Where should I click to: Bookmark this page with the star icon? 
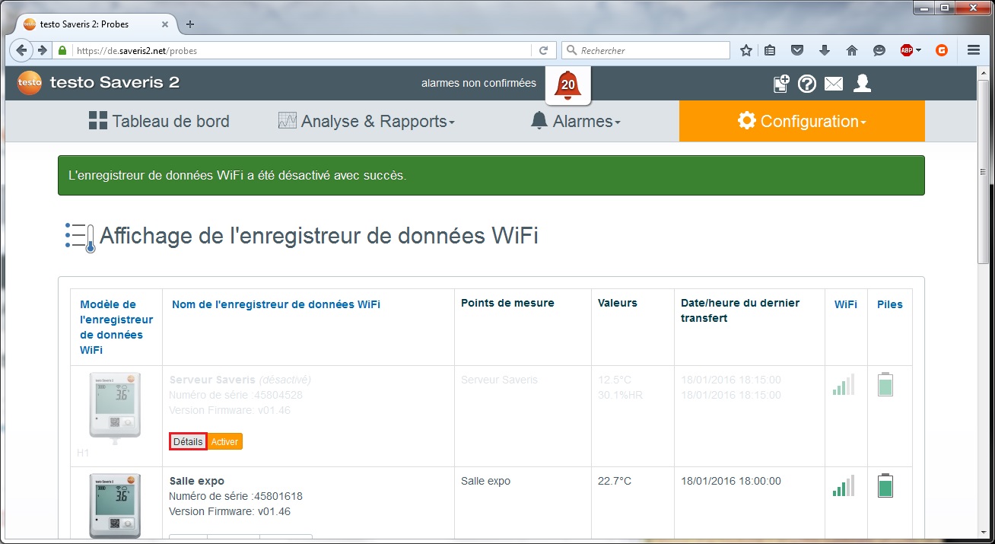(x=746, y=50)
